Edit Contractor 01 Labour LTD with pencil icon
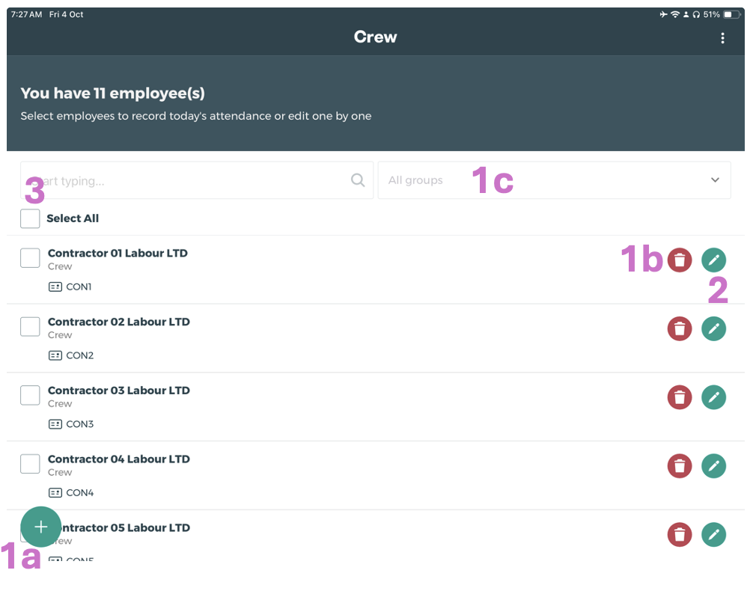Image resolution: width=750 pixels, height=591 pixels. click(713, 260)
